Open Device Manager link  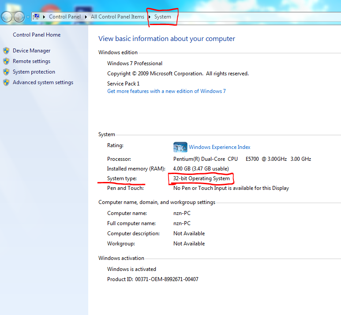[x=31, y=51]
